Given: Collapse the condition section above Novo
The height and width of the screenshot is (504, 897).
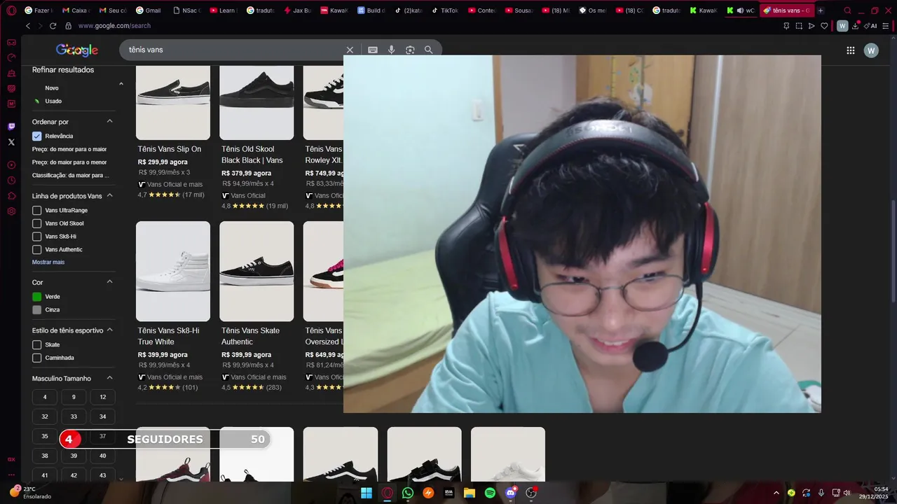Looking at the screenshot, I should tap(121, 84).
